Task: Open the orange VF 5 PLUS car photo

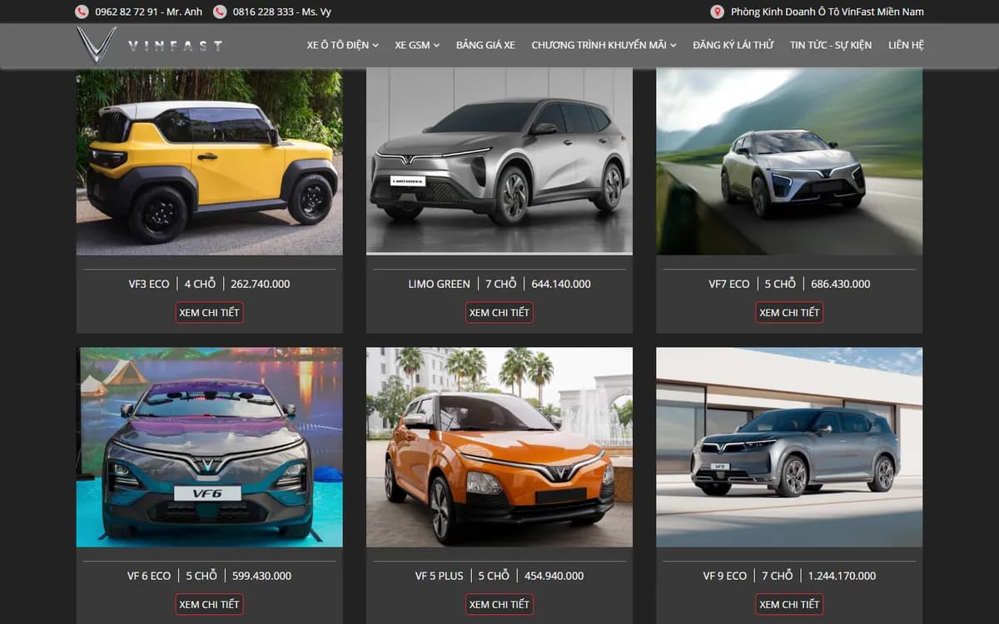Action: tap(499, 447)
